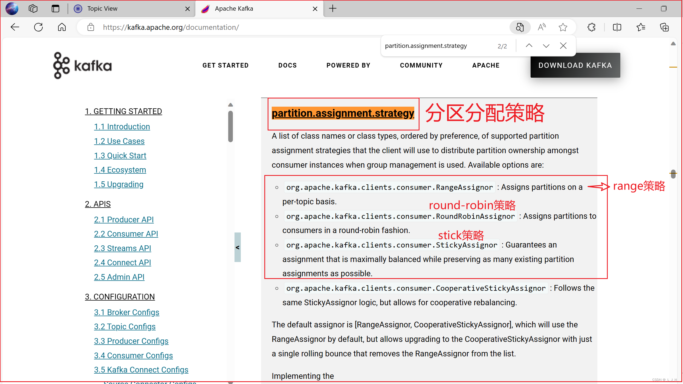Jump to next find result

pos(546,46)
